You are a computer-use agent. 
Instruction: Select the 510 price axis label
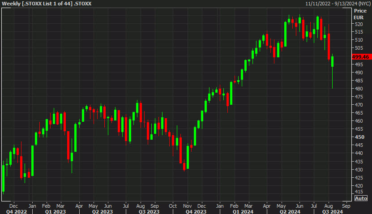pyautogui.click(x=359, y=40)
